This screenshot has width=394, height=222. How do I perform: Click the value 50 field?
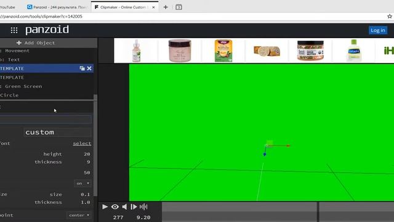(87, 173)
